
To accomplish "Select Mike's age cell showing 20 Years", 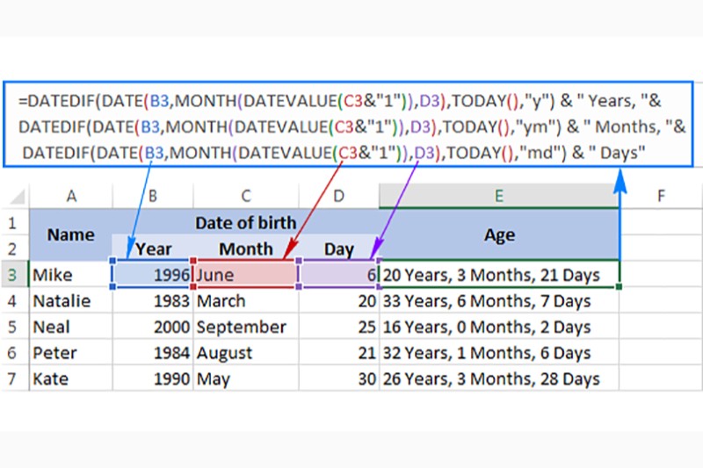I will [x=498, y=275].
